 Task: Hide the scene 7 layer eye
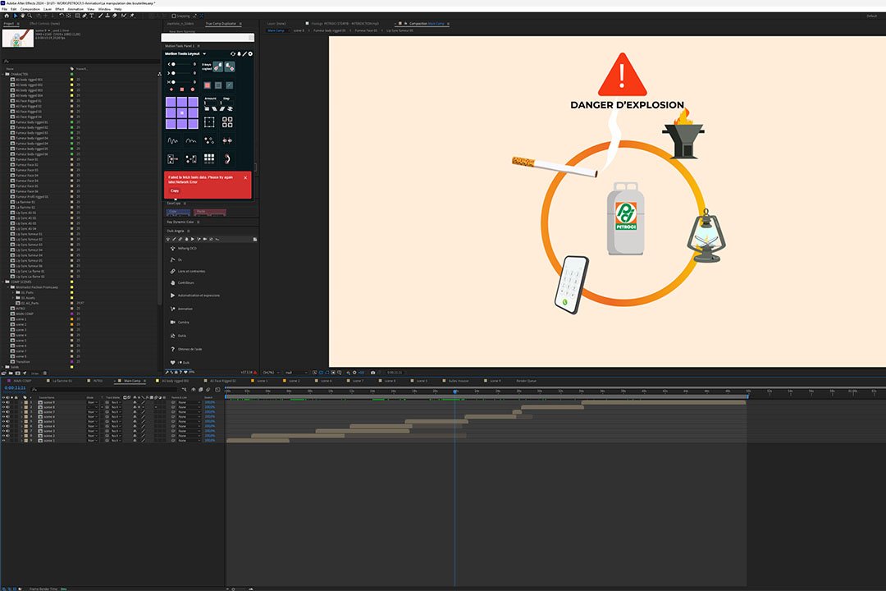(3, 412)
